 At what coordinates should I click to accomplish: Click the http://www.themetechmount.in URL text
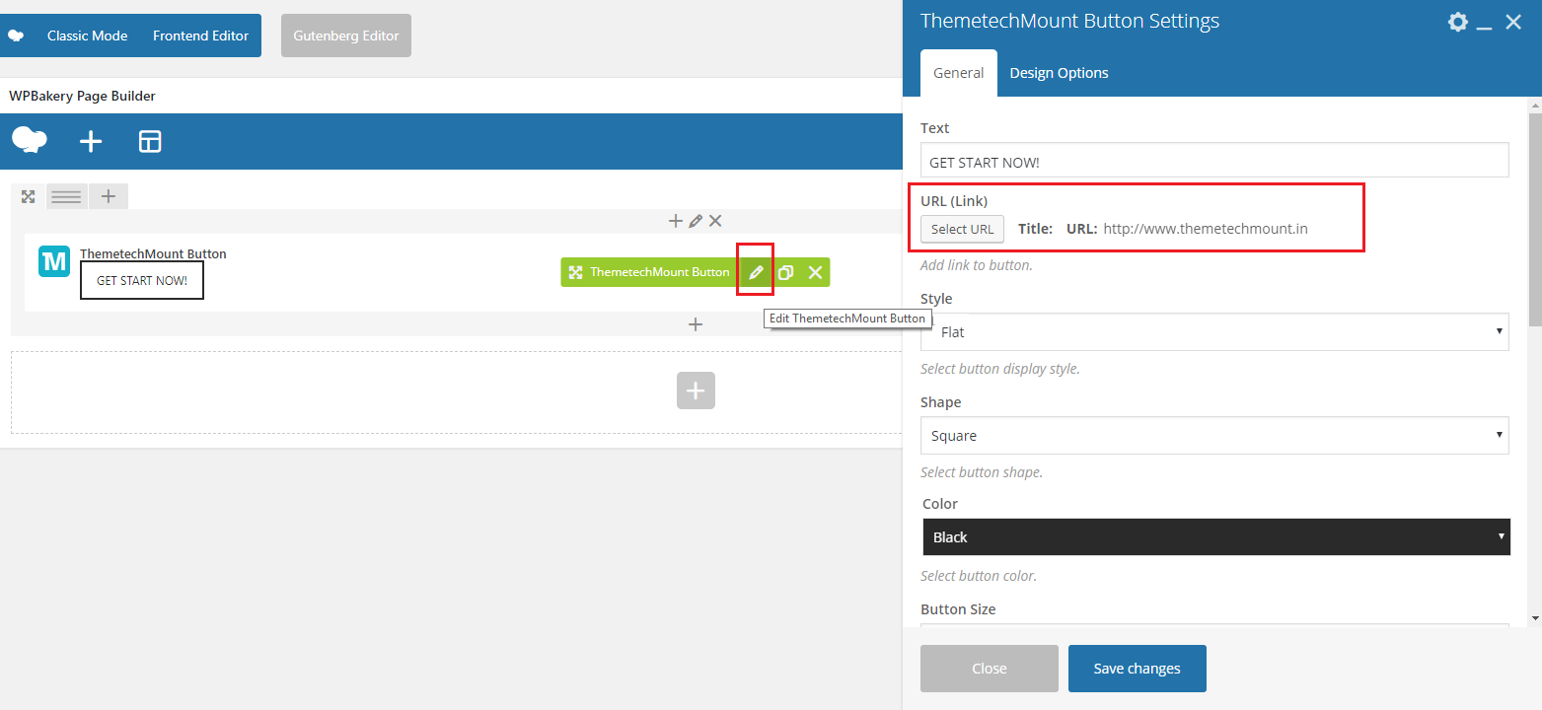point(1206,229)
